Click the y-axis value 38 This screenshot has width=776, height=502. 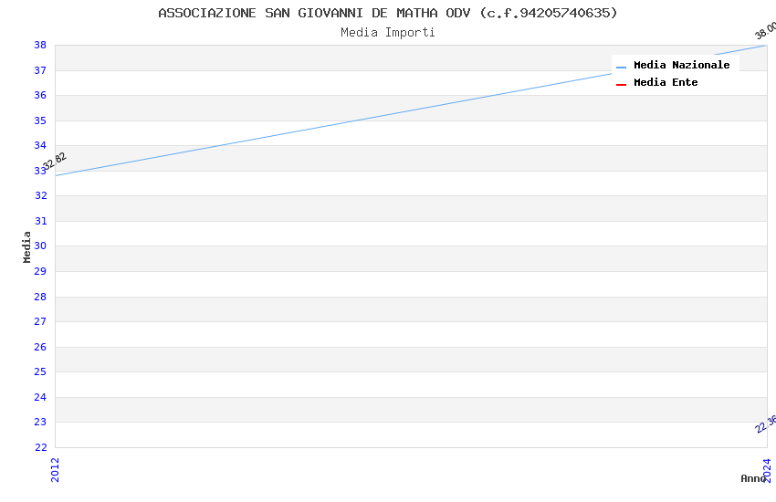40,45
